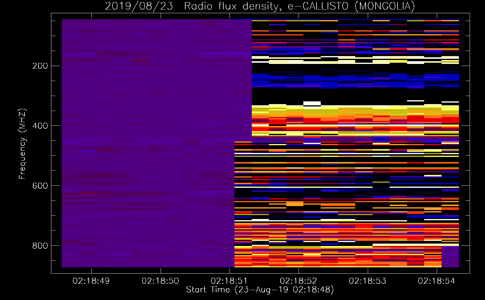Click the frequency tick label '800'
Image resolution: width=485 pixels, height=300 pixels.
[40, 246]
